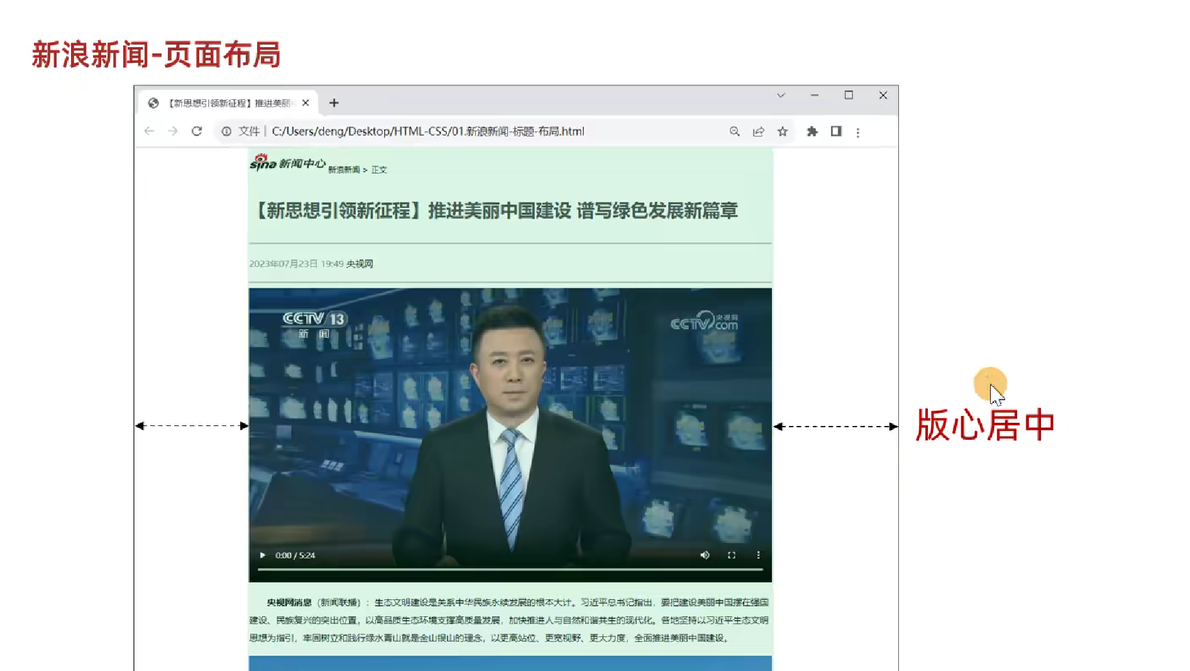Play the CCTV news video

[263, 555]
